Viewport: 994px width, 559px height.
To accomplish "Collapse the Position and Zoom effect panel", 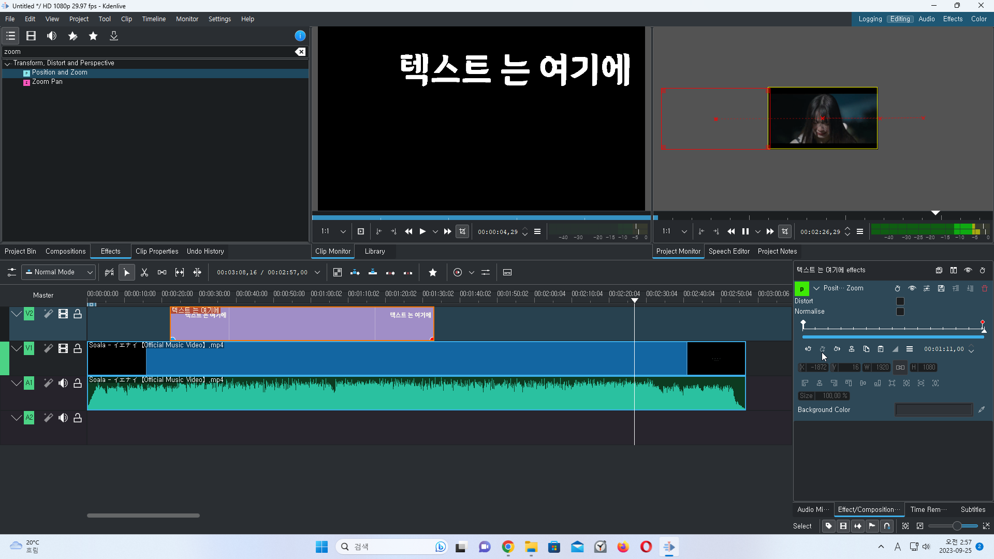I will click(816, 288).
